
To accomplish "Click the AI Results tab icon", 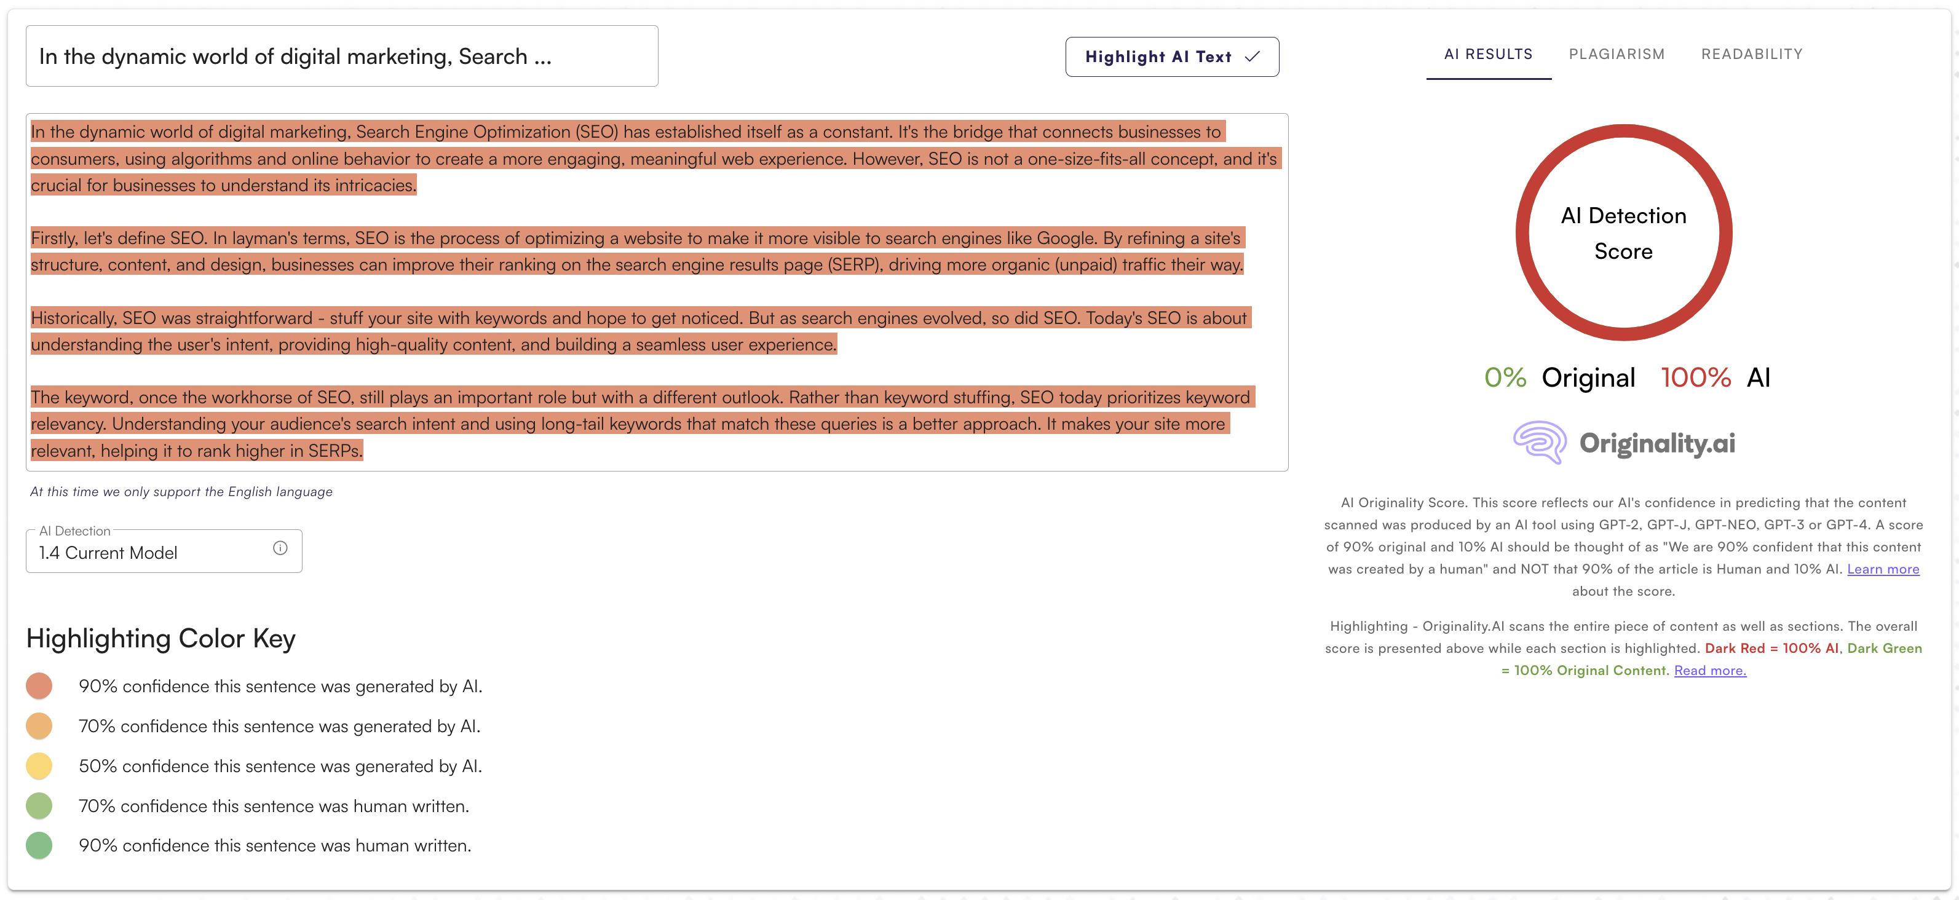I will [1488, 53].
